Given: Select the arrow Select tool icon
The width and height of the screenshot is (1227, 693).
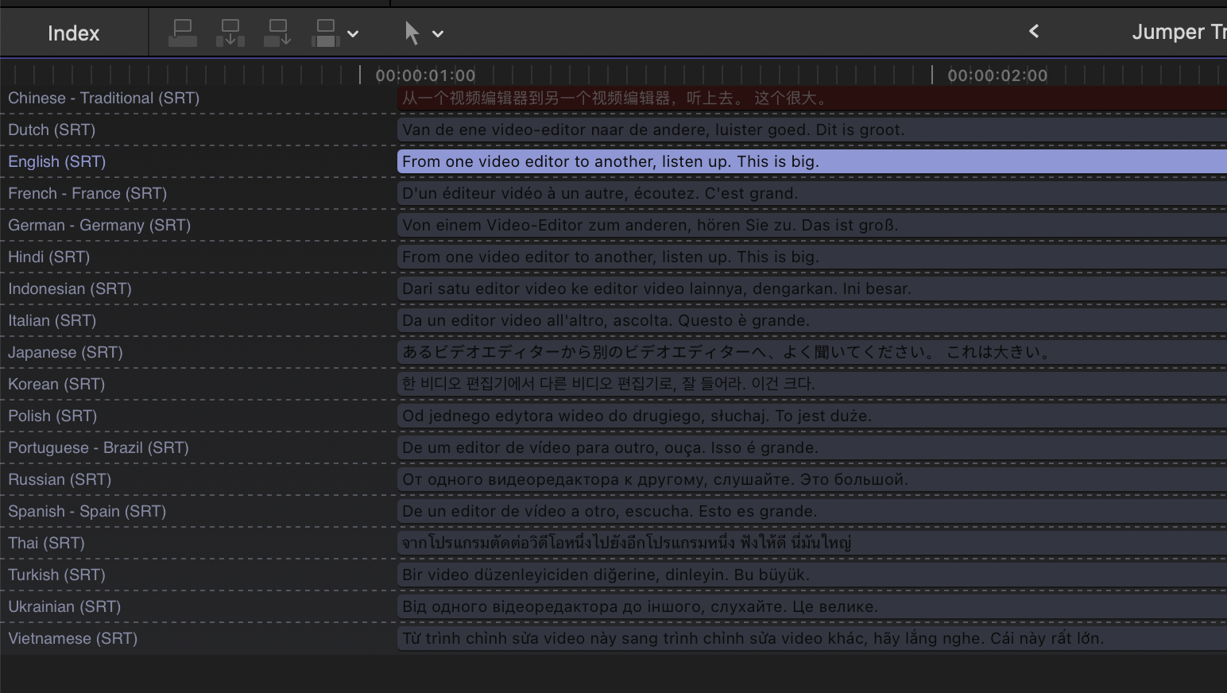Looking at the screenshot, I should (x=412, y=33).
